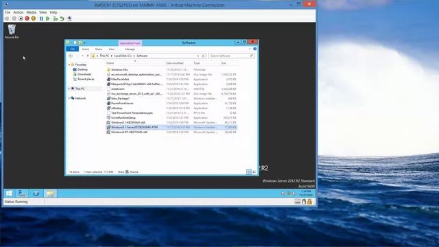
Task: Switch to Details view in status bar
Action: coord(249,172)
